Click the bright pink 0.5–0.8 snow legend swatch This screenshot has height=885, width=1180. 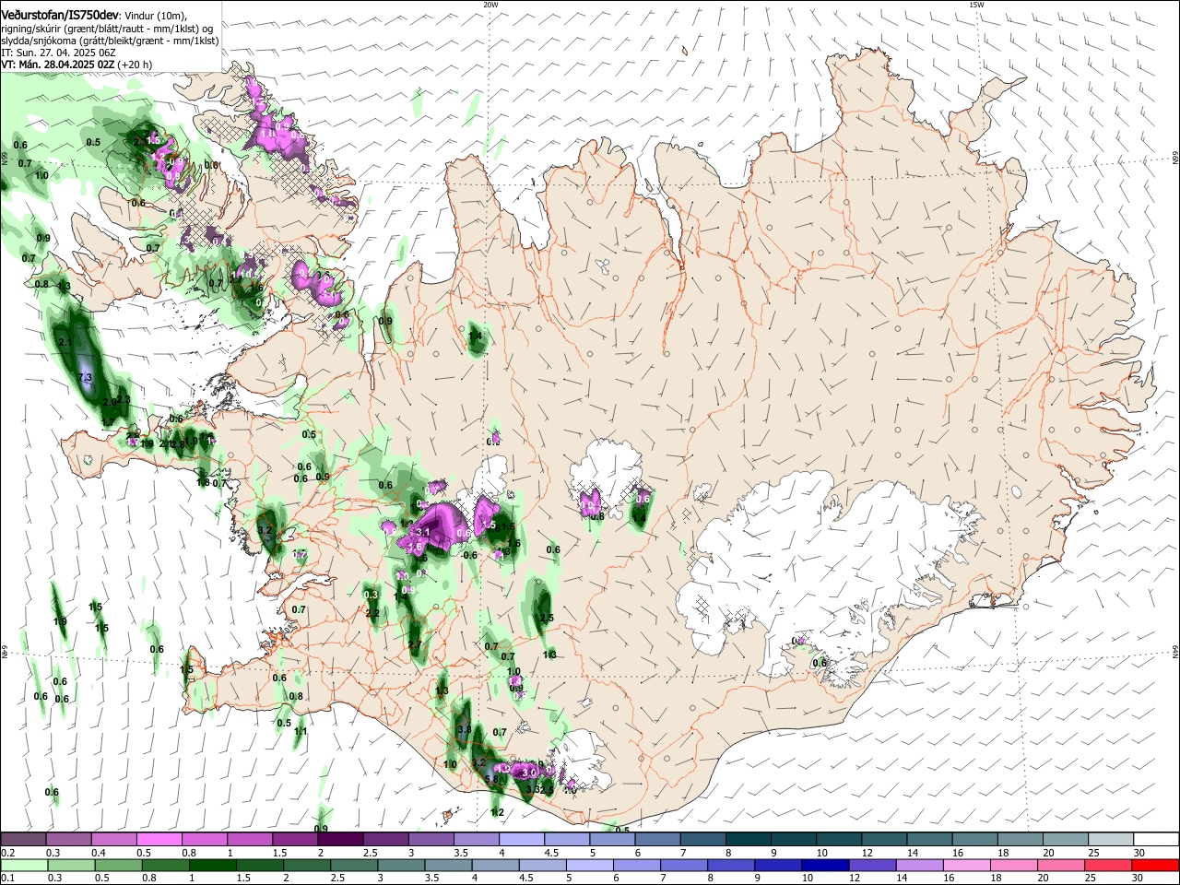point(159,839)
